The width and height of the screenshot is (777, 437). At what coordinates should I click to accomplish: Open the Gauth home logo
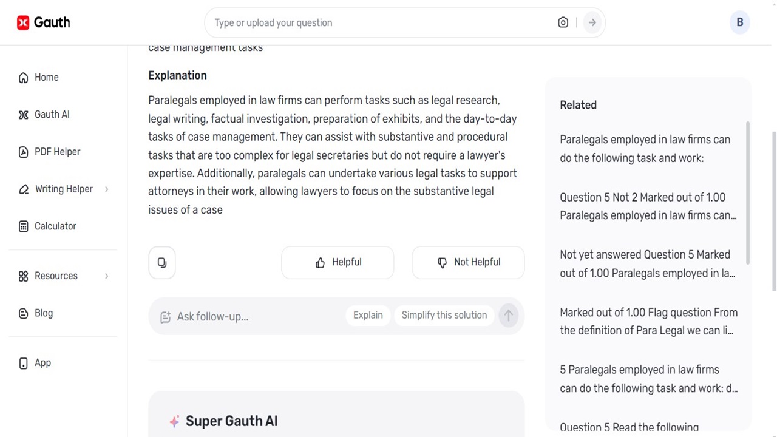coord(43,22)
